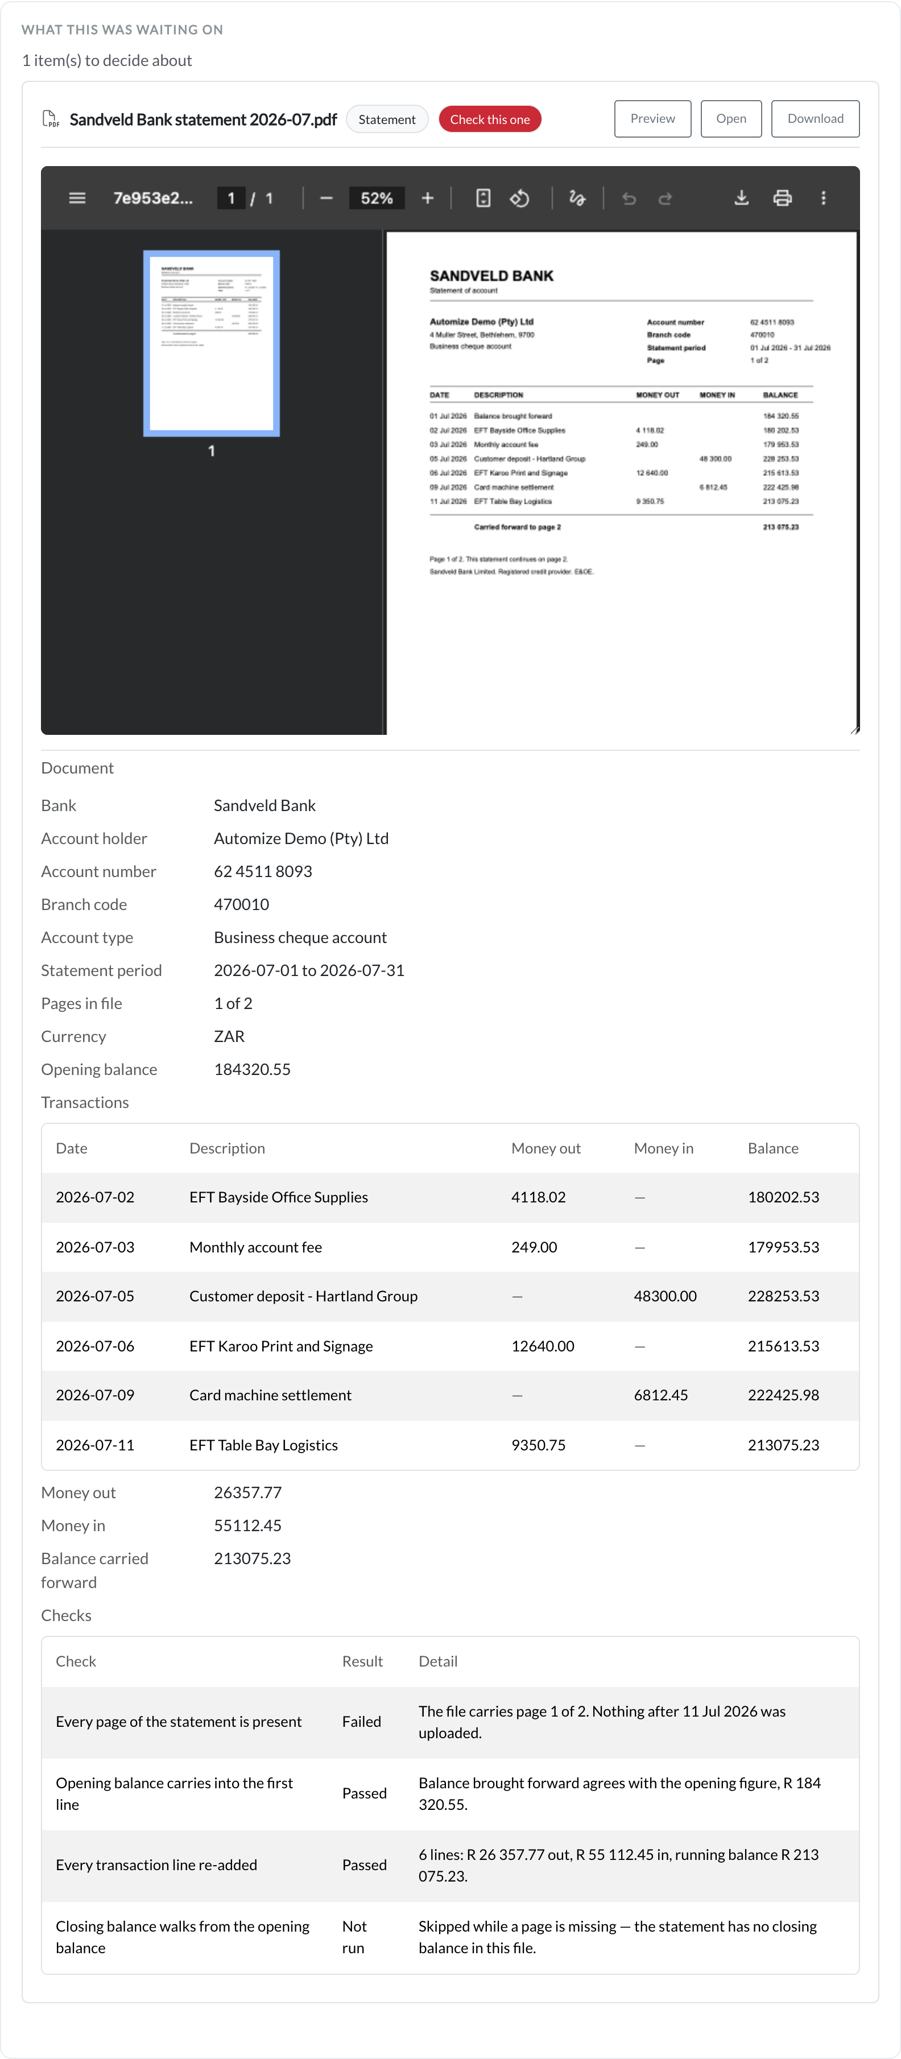The height and width of the screenshot is (2059, 901).
Task: Open the PDF viewer more actions menu
Action: pyautogui.click(x=824, y=197)
